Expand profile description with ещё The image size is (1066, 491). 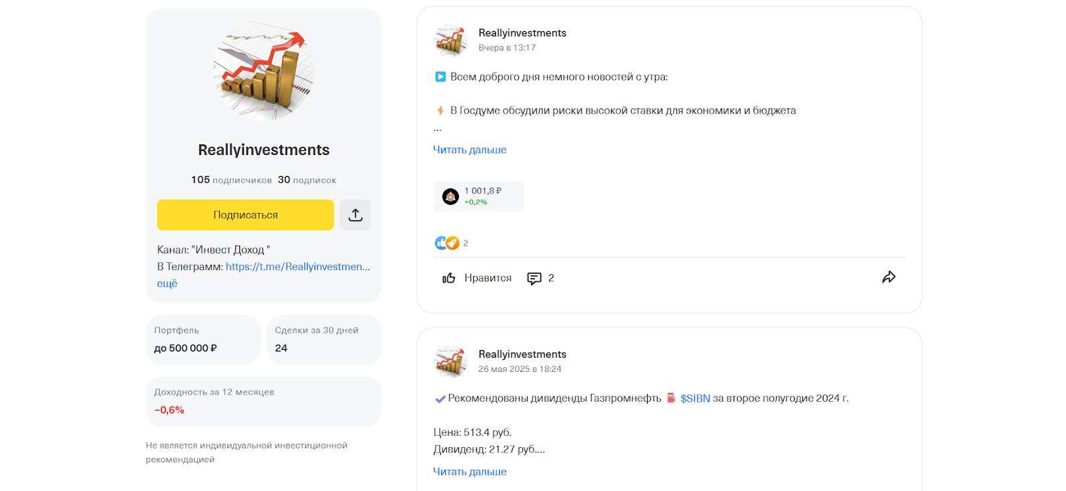167,283
